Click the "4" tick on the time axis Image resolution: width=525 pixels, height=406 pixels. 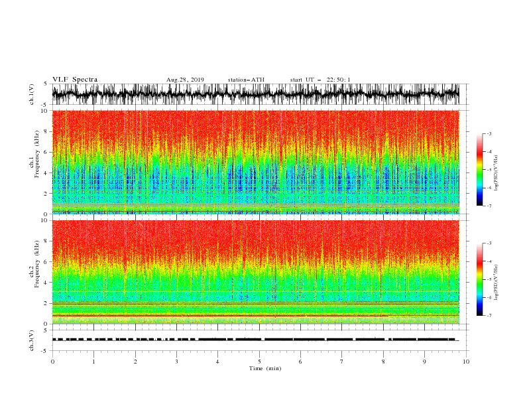point(217,362)
